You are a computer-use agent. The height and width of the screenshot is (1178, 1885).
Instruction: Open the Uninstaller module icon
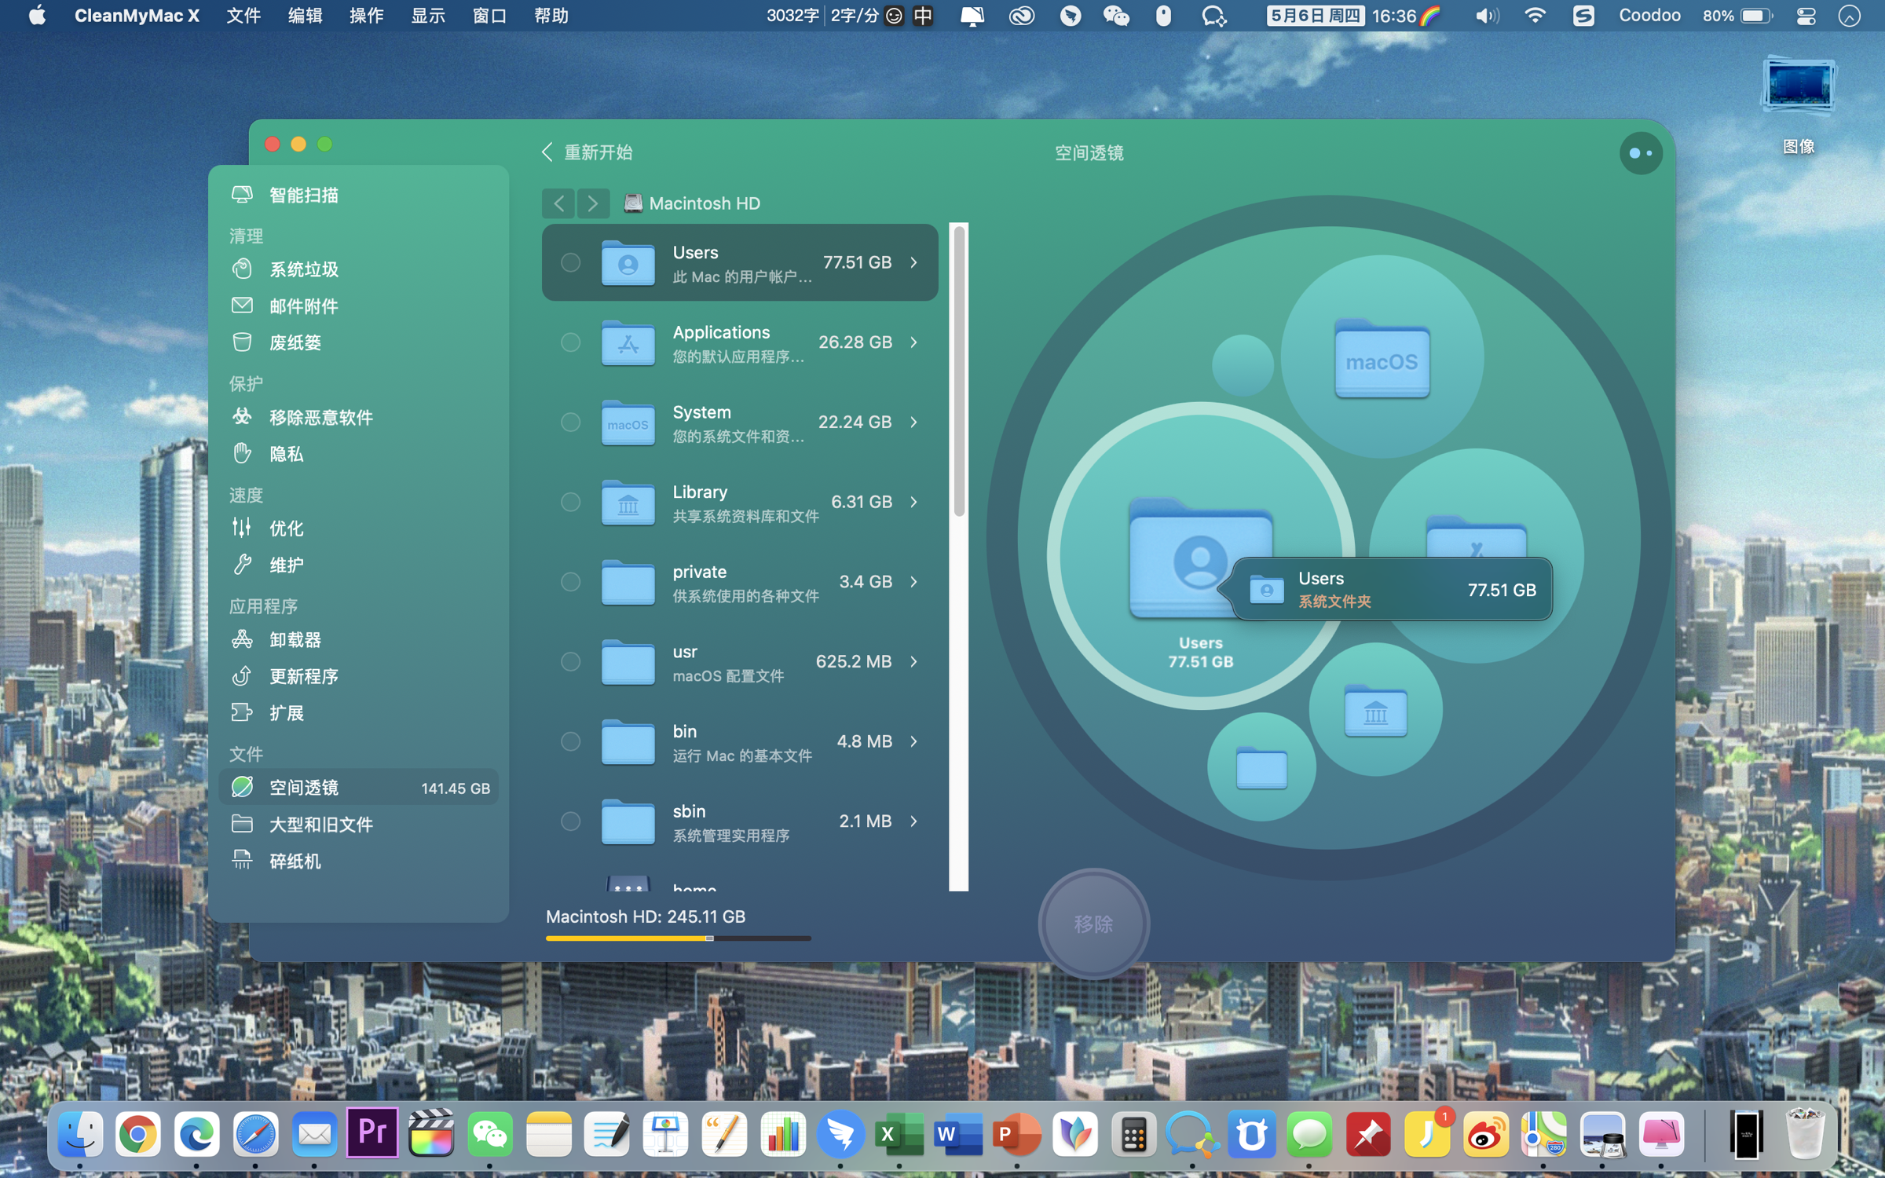tap(242, 639)
